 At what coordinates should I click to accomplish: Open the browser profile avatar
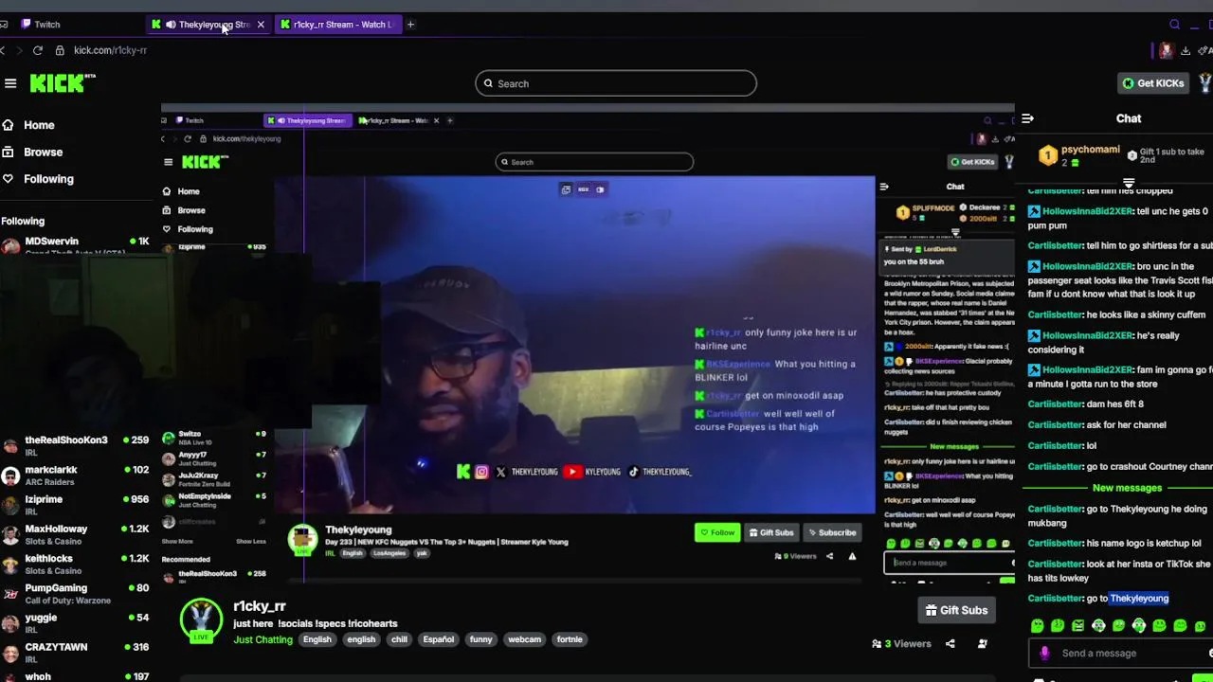1166,50
